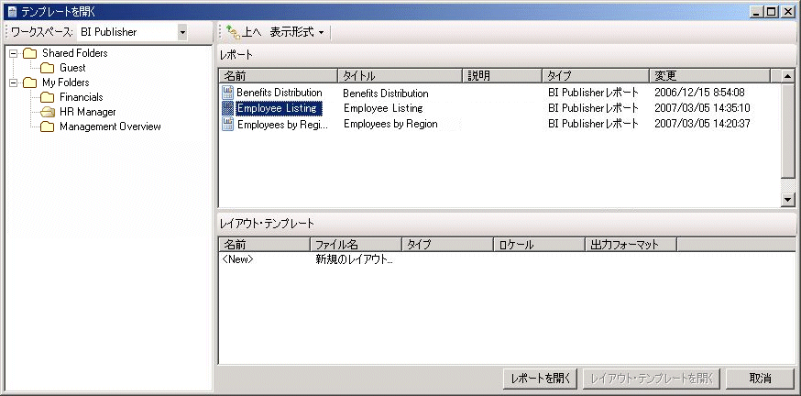The width and height of the screenshot is (801, 396).
Task: Select the Guest folder icon
Action: point(48,68)
